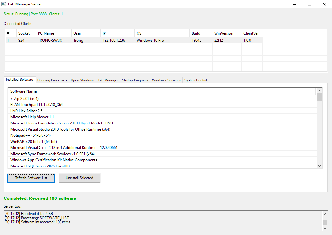This screenshot has width=332, height=235.
Task: Click the WinVersion column header
Action: [227, 33]
